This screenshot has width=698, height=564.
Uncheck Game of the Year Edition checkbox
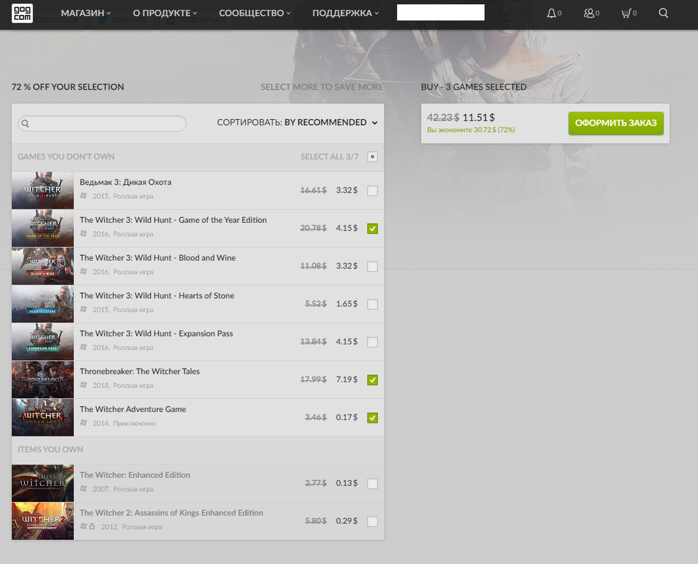(372, 228)
